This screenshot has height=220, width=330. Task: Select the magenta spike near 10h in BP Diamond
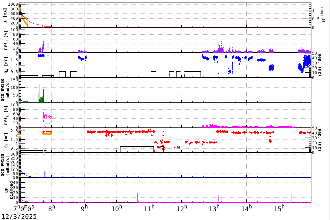pos(138,198)
